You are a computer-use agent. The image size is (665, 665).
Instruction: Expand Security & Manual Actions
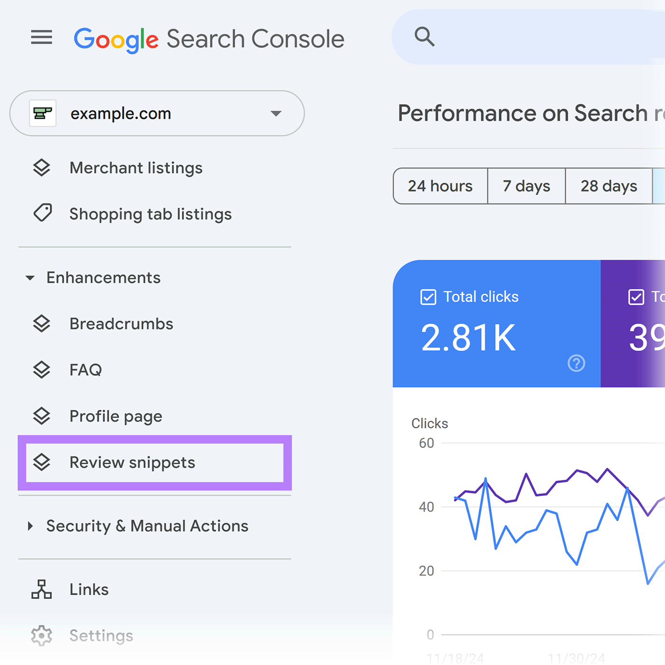click(x=31, y=526)
